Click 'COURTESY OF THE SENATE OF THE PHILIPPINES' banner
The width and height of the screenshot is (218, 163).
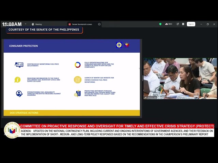(x=44, y=30)
